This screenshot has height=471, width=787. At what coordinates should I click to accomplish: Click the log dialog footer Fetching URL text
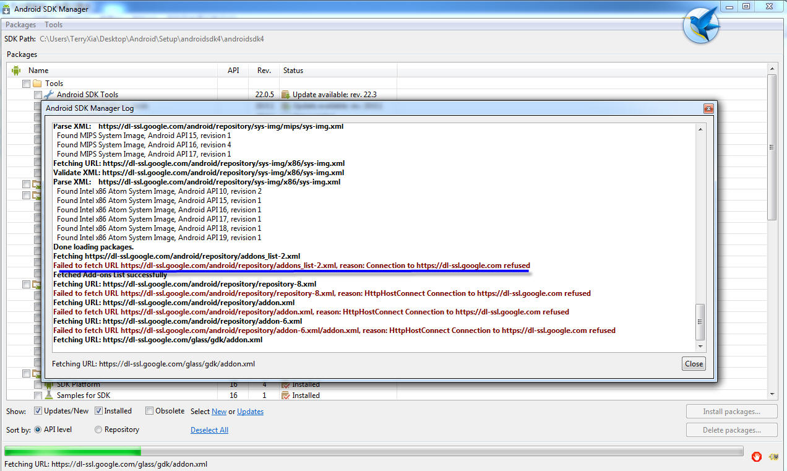[x=153, y=364]
